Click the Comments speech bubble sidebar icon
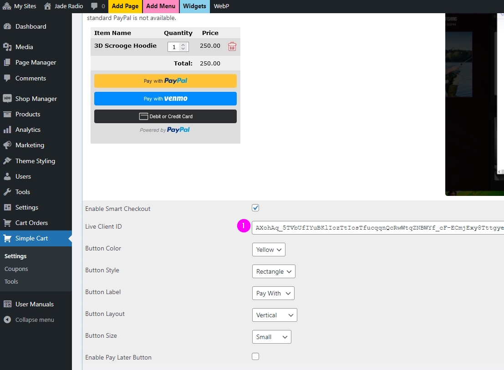The height and width of the screenshot is (370, 504). pos(7,78)
